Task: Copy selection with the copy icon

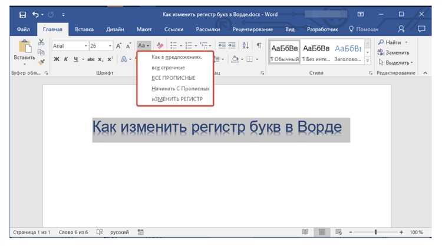Action: pos(41,52)
